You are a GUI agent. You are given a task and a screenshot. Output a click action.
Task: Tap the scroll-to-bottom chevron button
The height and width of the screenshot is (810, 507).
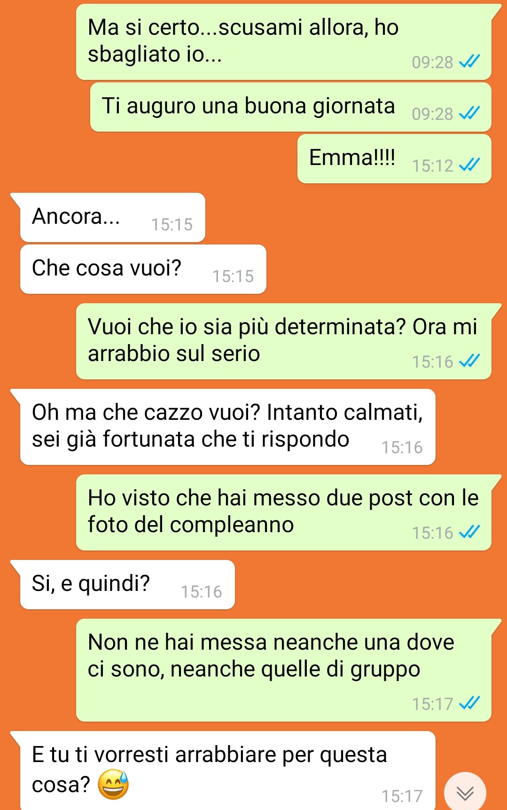465,793
